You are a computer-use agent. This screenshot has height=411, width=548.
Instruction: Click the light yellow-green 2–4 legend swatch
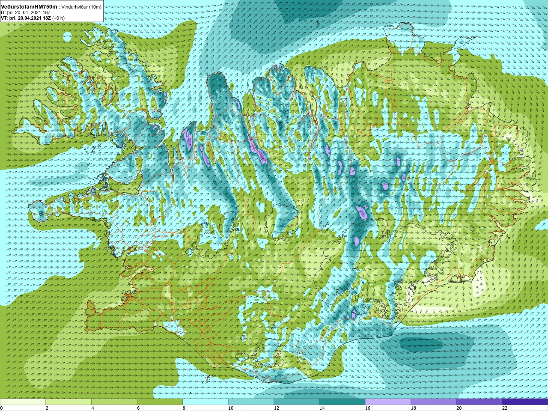click(x=68, y=402)
